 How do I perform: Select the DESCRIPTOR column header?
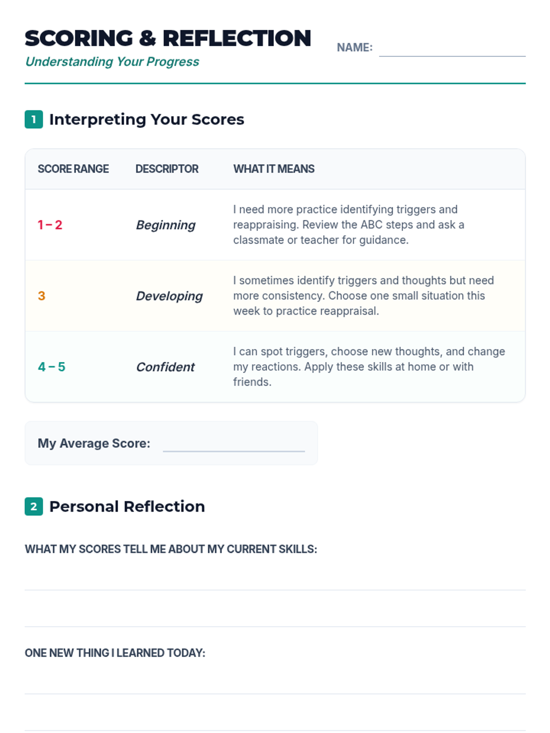tap(167, 169)
